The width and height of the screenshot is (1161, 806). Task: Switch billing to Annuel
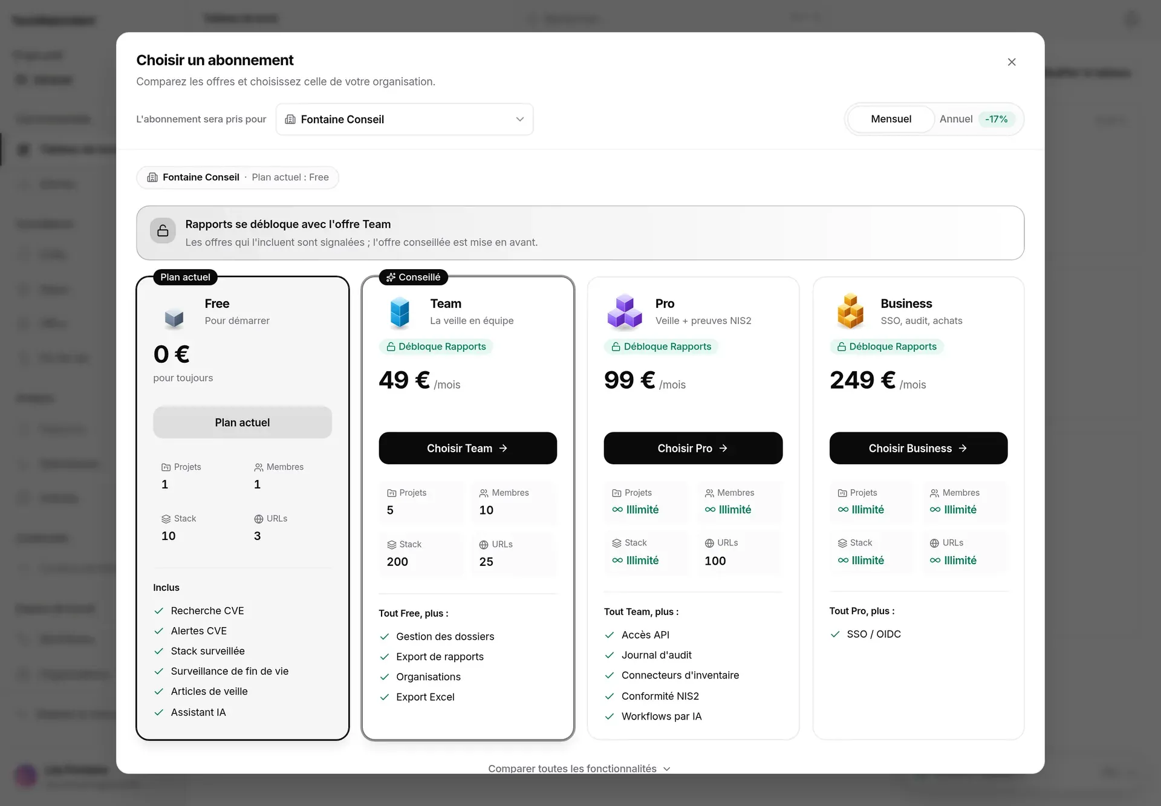955,119
